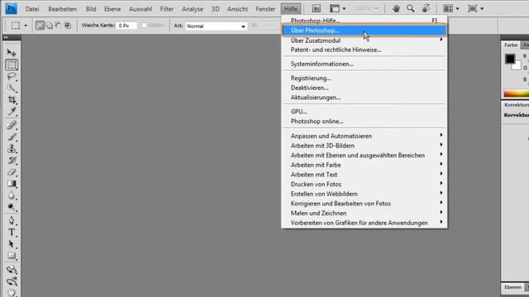This screenshot has height=297, width=529.
Task: Select the Path Selection tool
Action: [12, 244]
